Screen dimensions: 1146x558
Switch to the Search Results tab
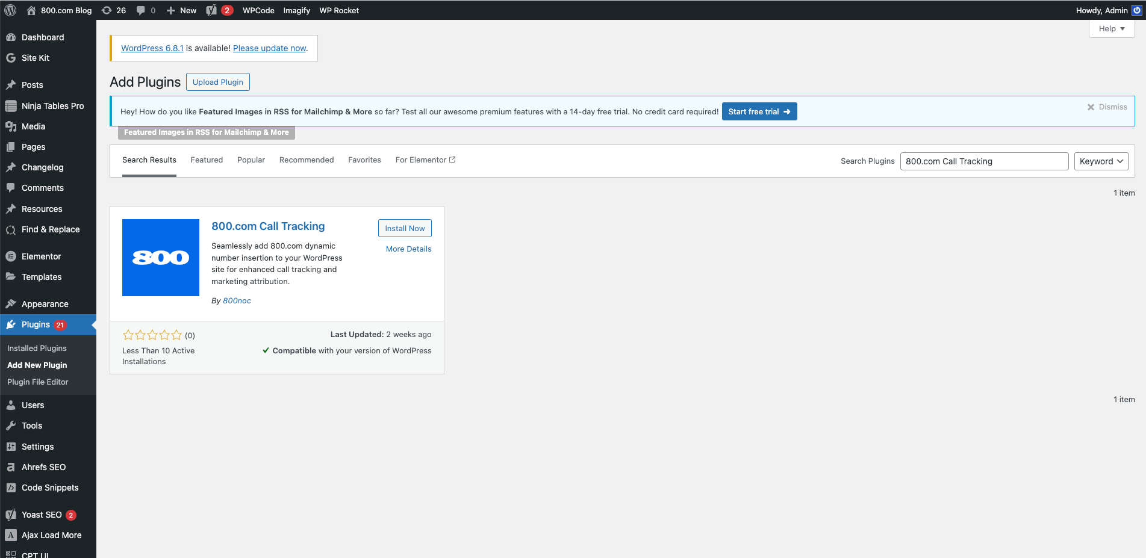149,160
